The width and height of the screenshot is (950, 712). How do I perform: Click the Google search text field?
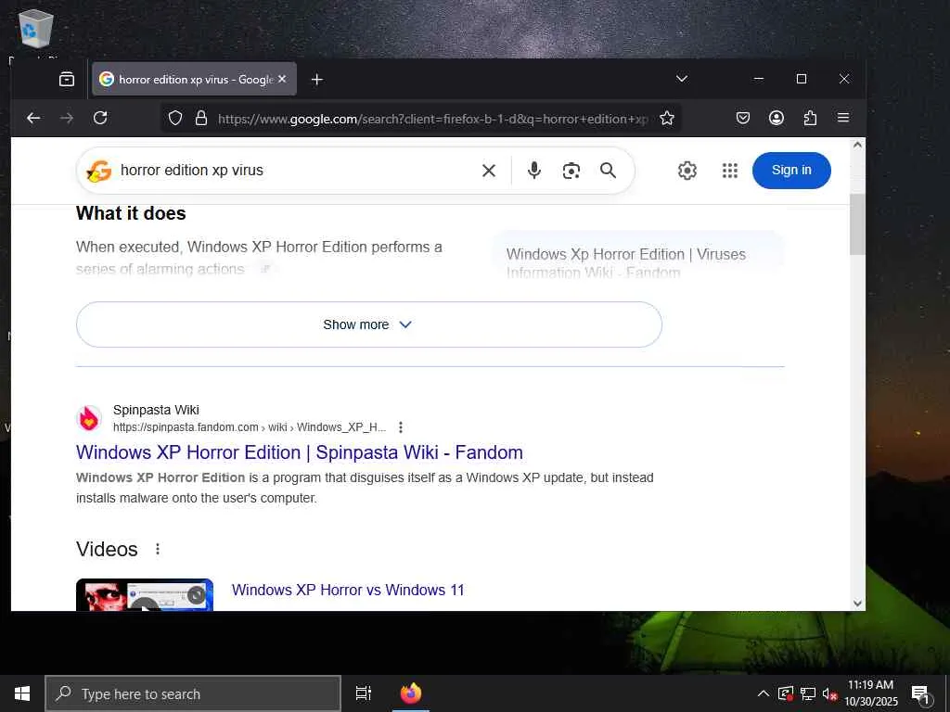click(294, 171)
